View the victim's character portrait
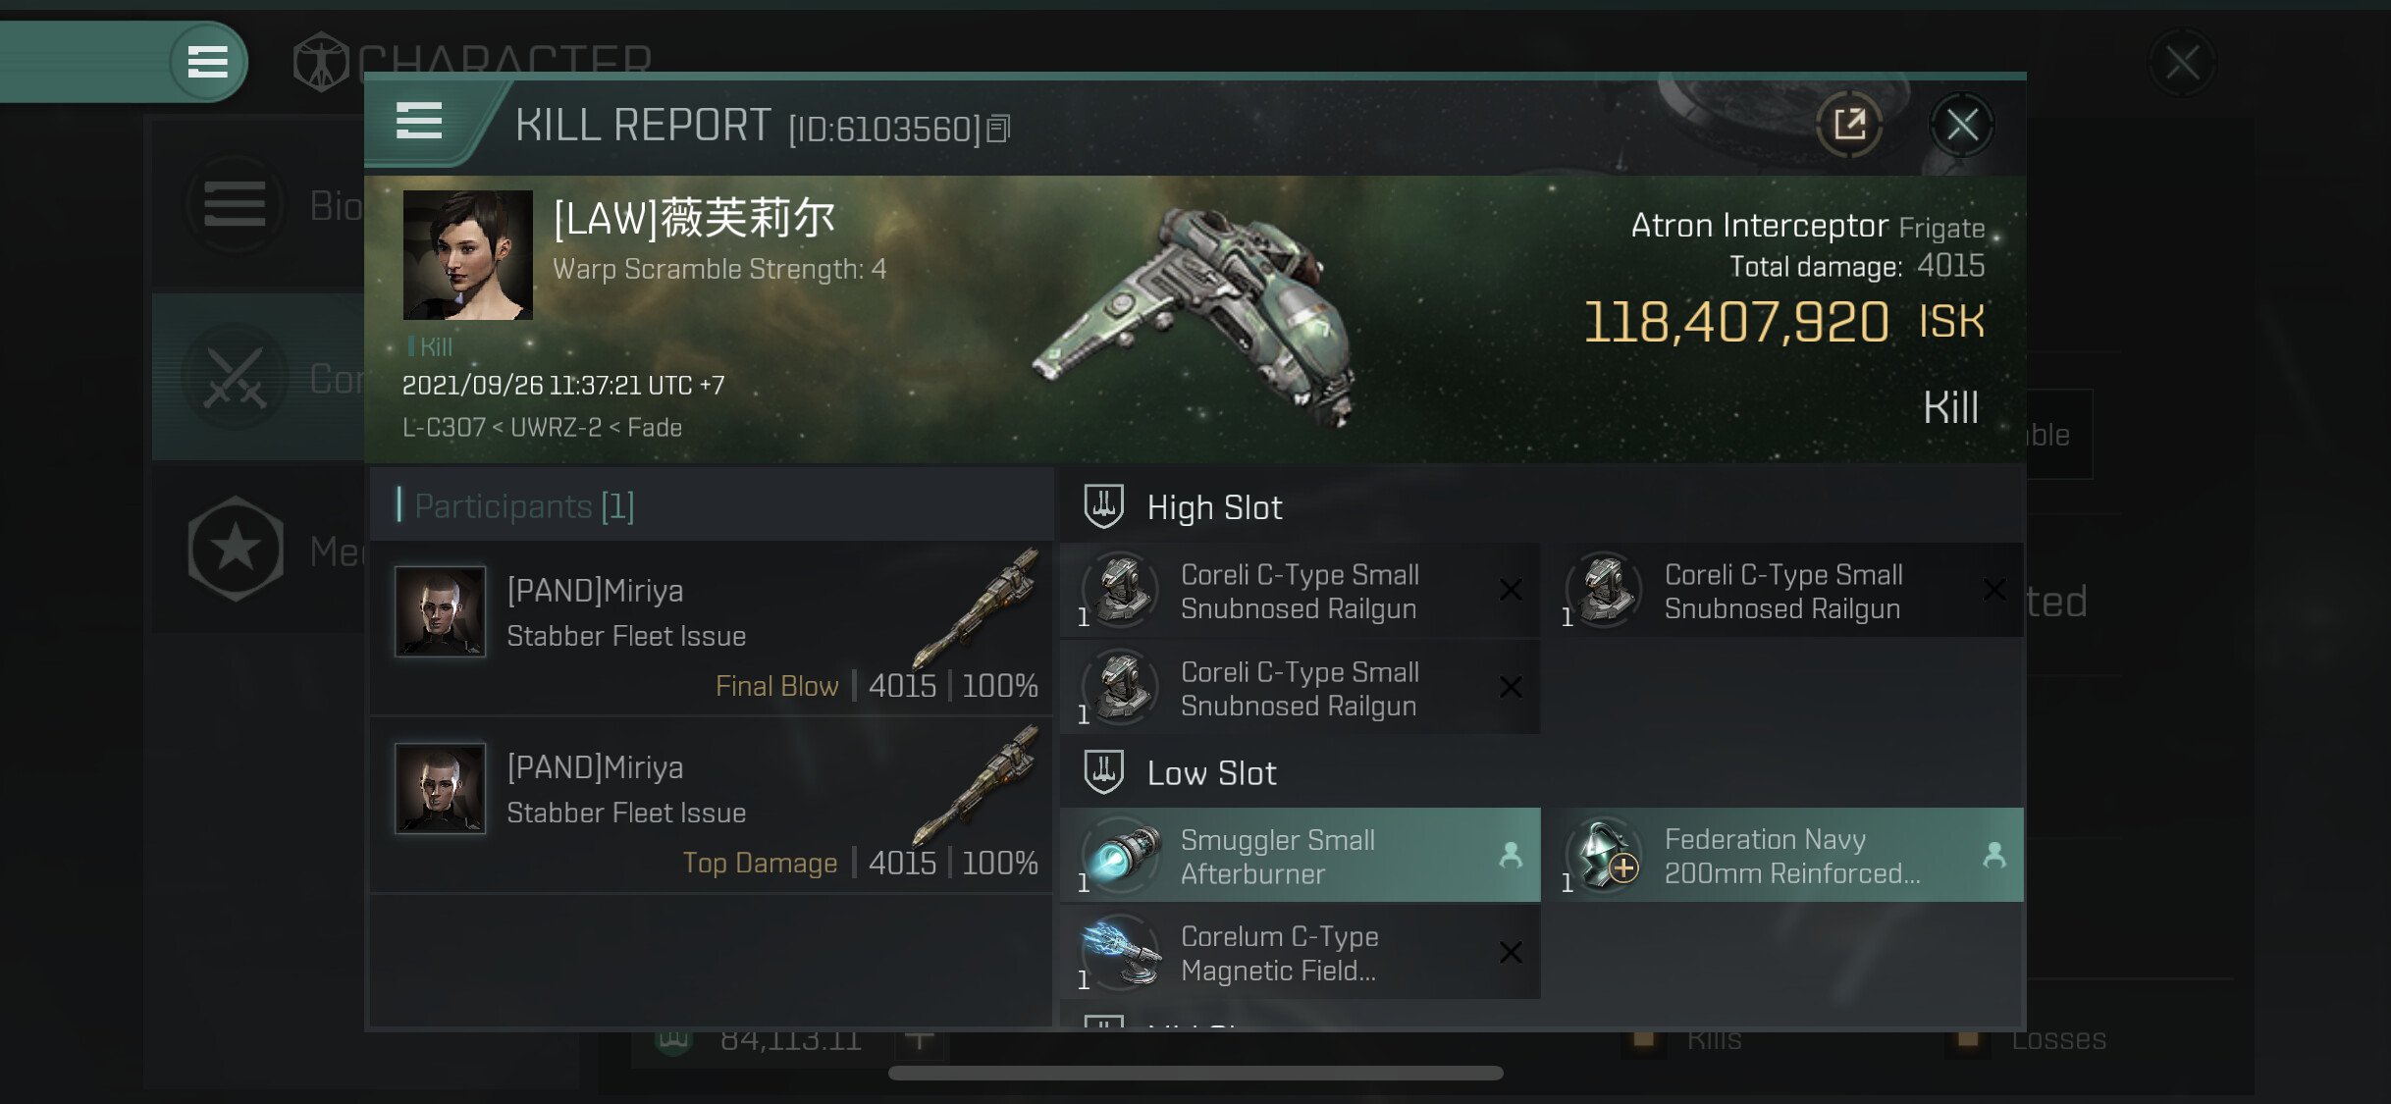Image resolution: width=2391 pixels, height=1104 pixels. click(x=468, y=255)
